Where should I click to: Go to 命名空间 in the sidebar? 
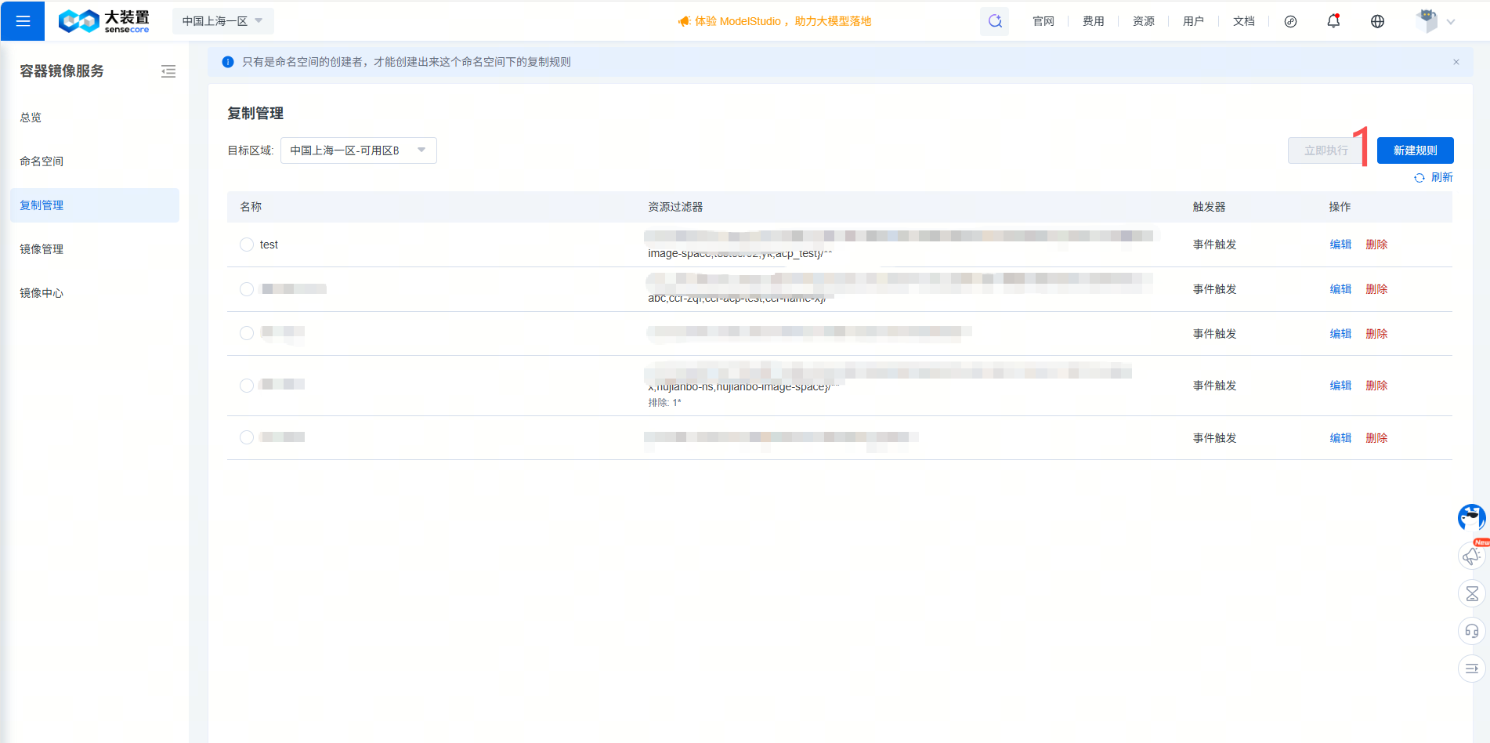coord(42,161)
